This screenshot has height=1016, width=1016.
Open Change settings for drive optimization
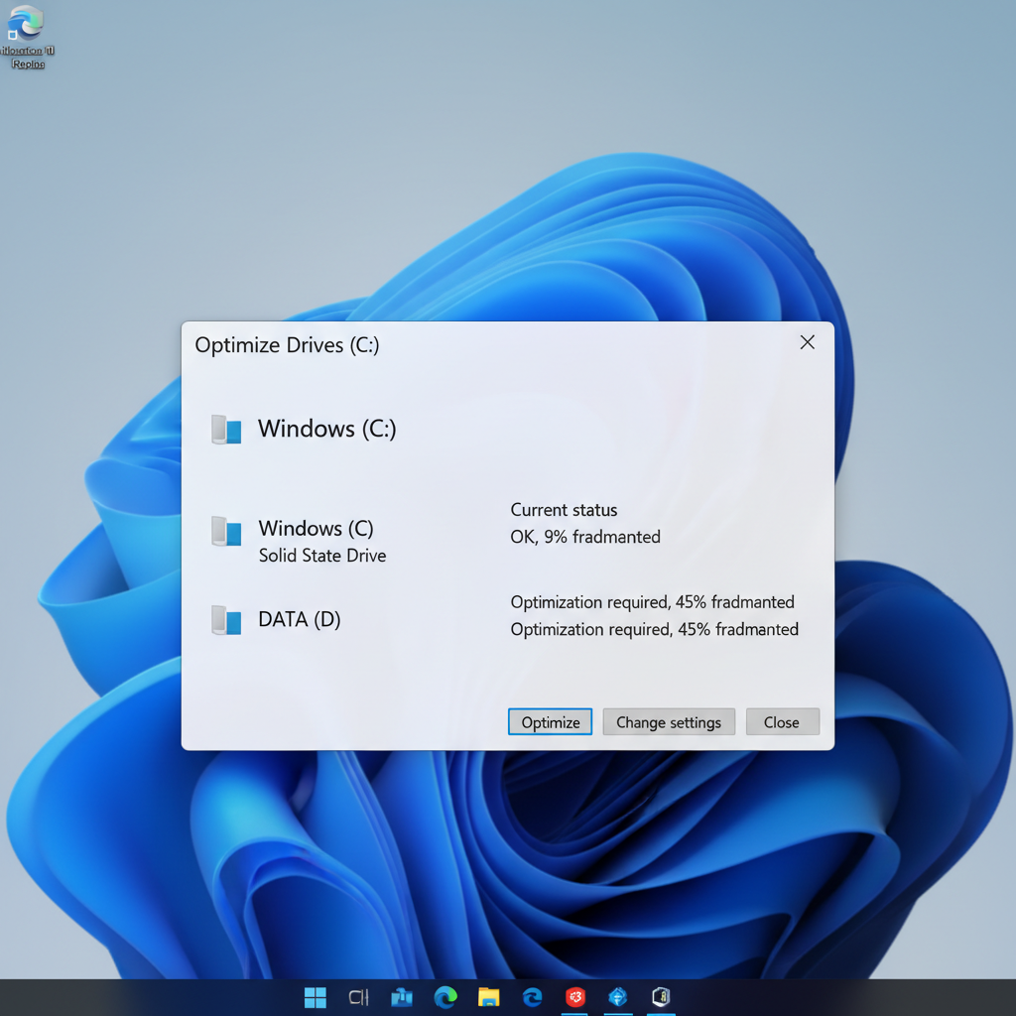[668, 721]
